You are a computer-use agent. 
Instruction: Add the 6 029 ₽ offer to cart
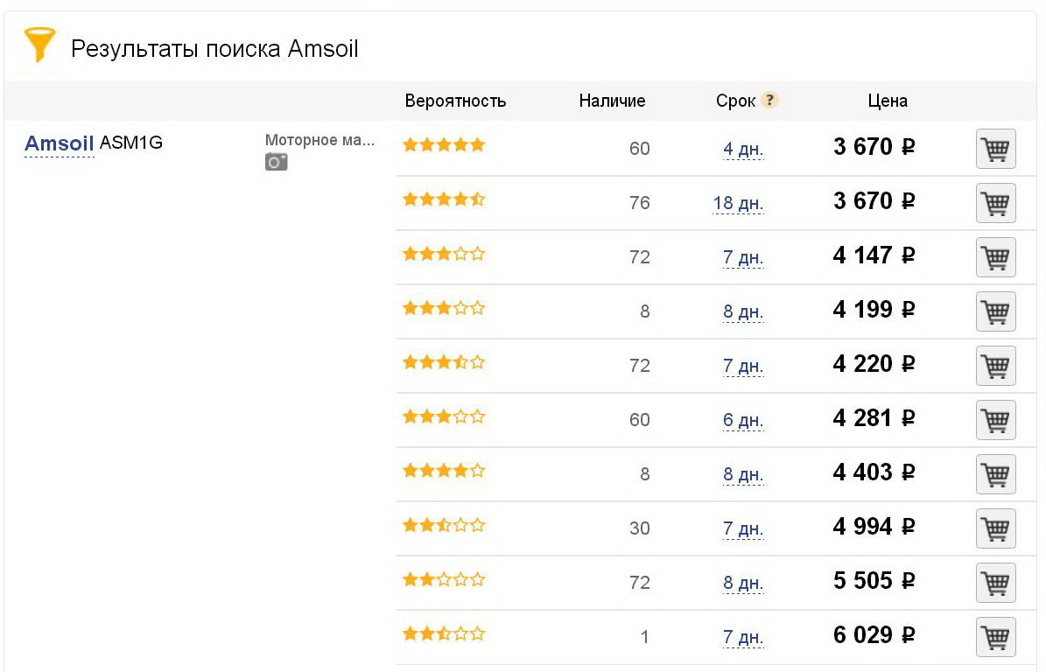996,637
